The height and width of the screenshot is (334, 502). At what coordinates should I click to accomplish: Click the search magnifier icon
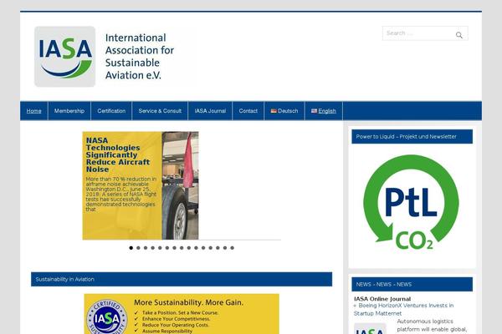click(458, 35)
